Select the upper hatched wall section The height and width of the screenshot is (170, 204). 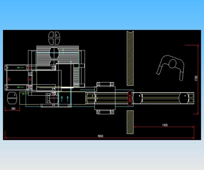[x=130, y=58]
